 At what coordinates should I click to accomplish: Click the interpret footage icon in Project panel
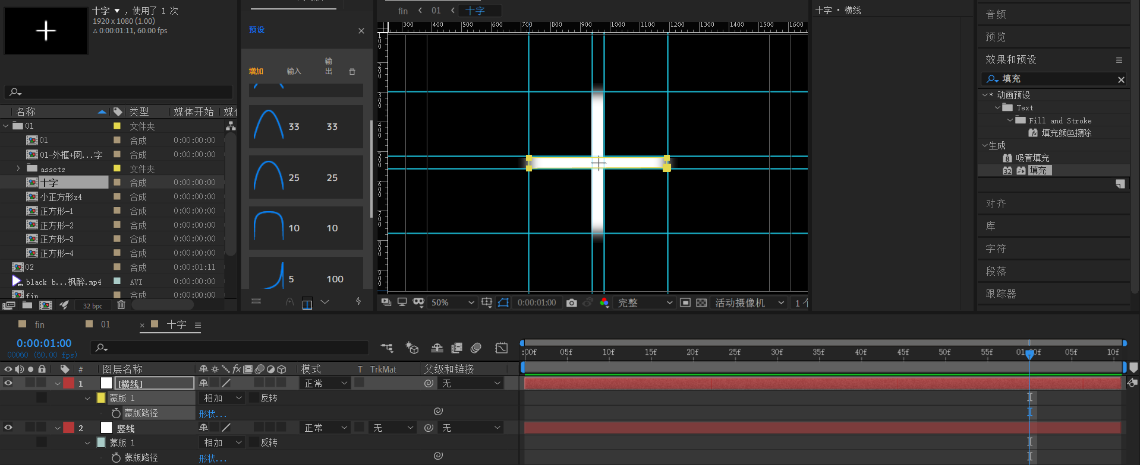pos(8,305)
